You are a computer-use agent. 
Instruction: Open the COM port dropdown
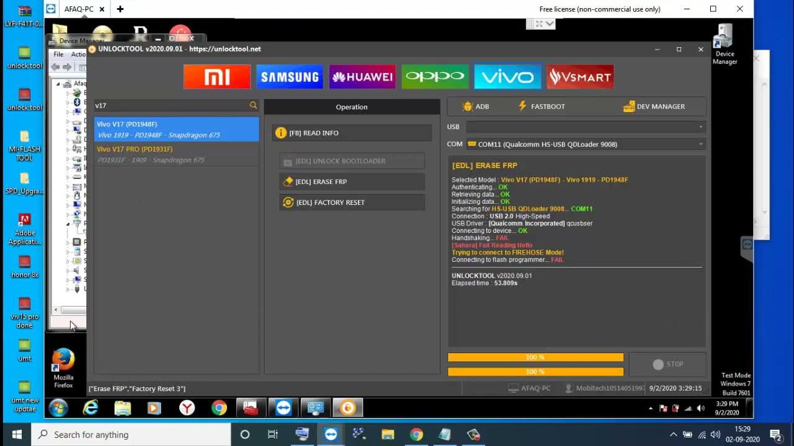pos(586,144)
